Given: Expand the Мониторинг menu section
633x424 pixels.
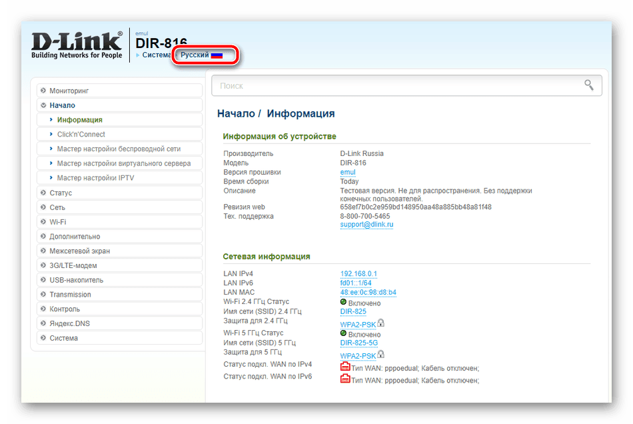Looking at the screenshot, I should point(119,91).
